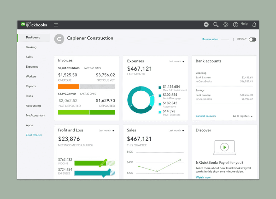Click the Caplener Construction company avatar icon
276x199 pixels.
[59, 39]
